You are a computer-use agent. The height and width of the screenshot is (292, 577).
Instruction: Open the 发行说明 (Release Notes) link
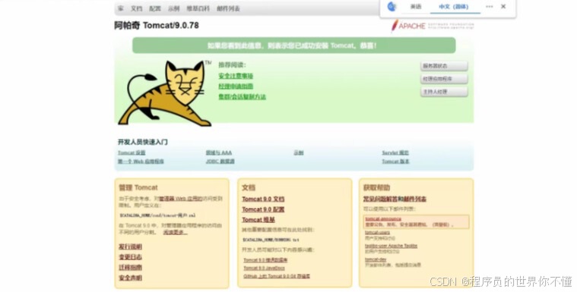pyautogui.click(x=130, y=246)
